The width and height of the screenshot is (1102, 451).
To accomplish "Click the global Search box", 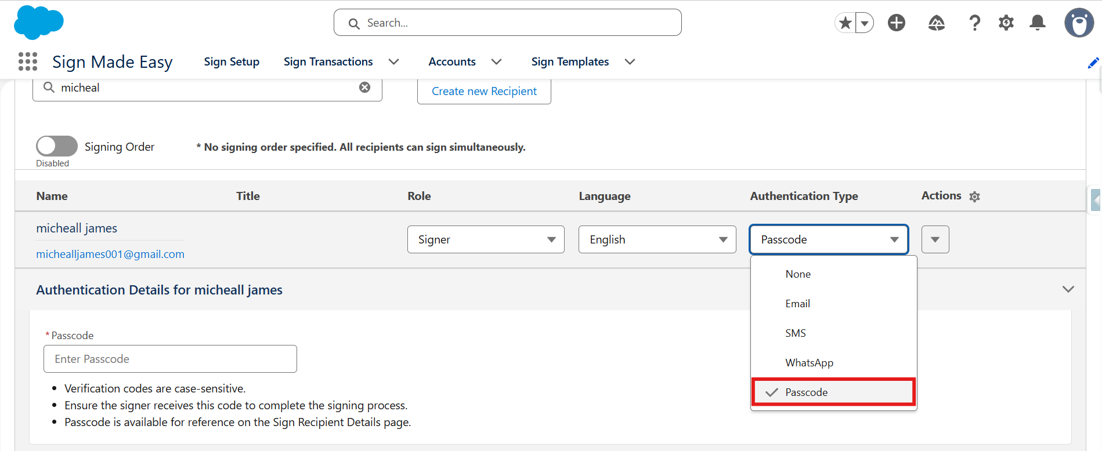I will point(508,23).
